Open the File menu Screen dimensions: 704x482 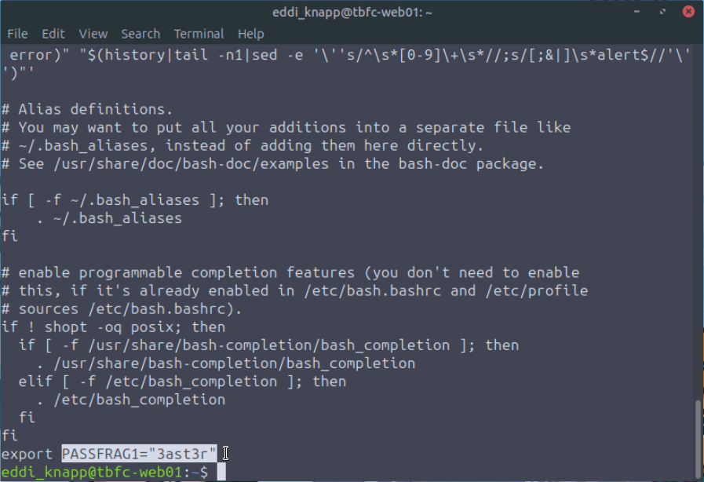pyautogui.click(x=17, y=34)
